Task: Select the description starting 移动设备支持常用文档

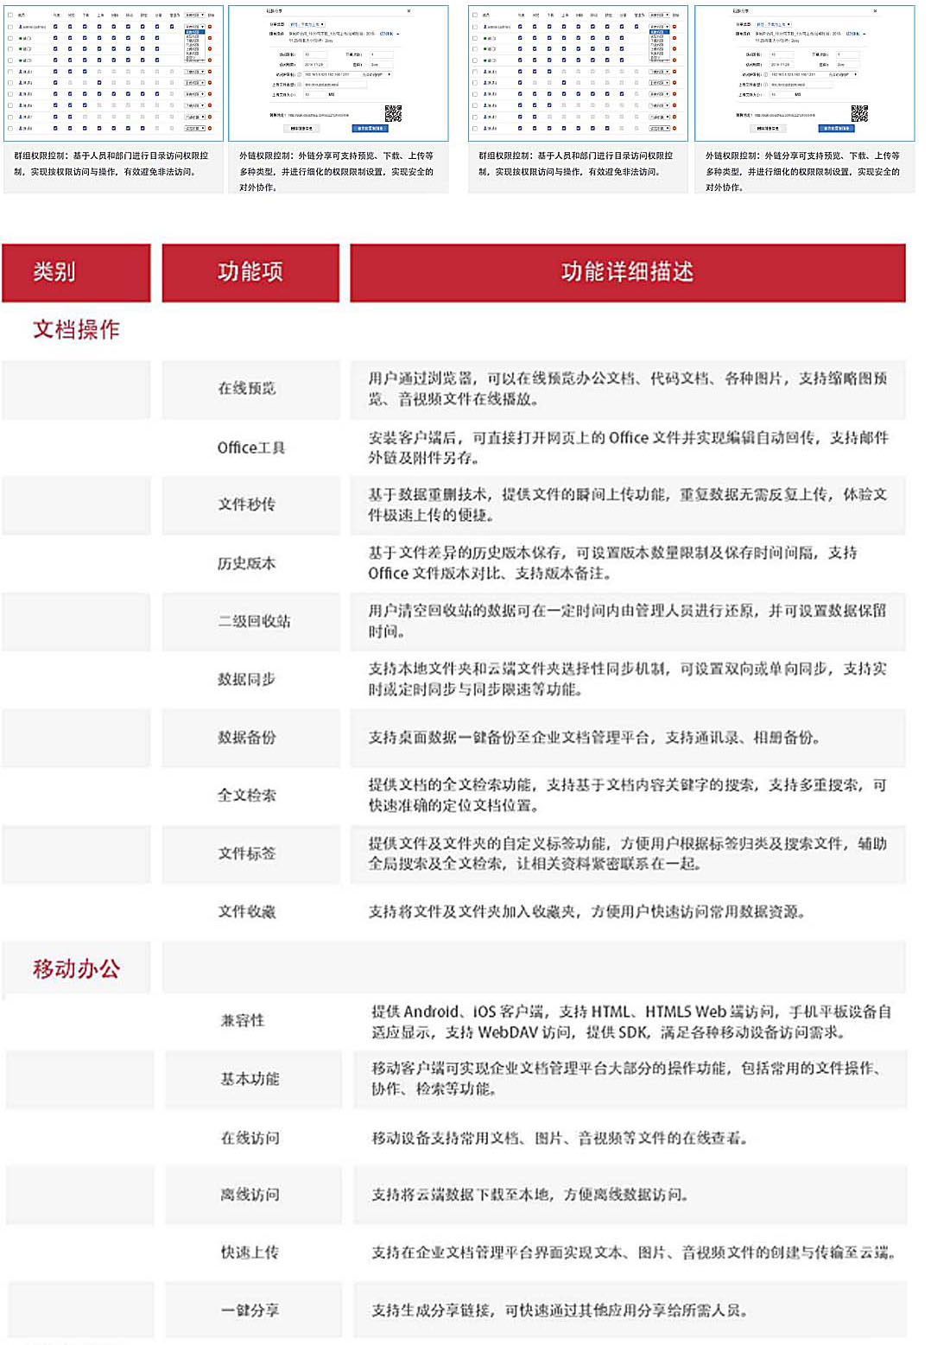Action: pos(560,1139)
